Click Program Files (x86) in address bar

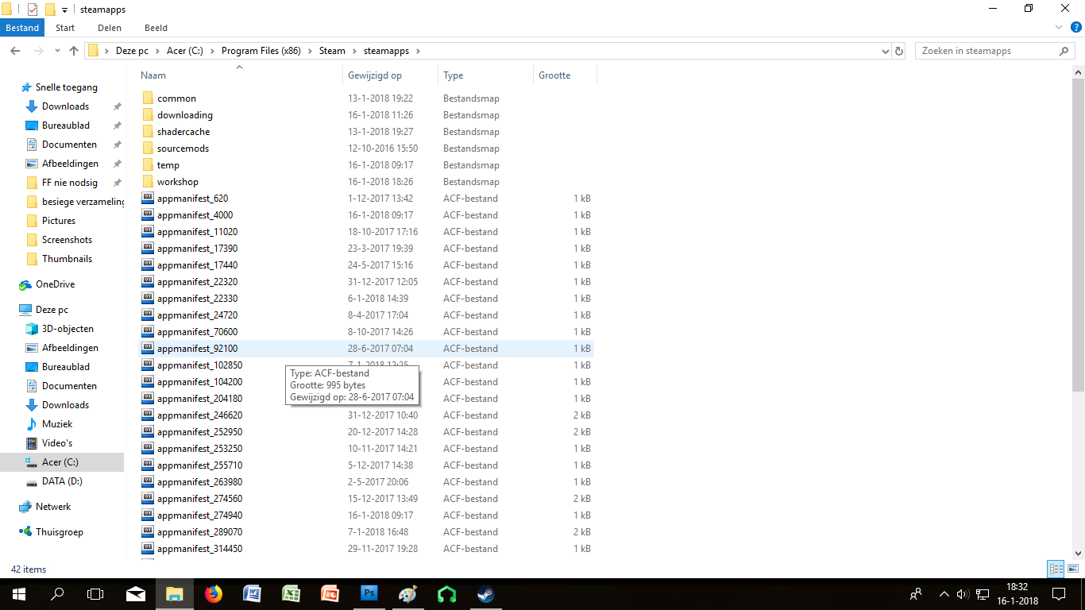coord(261,51)
